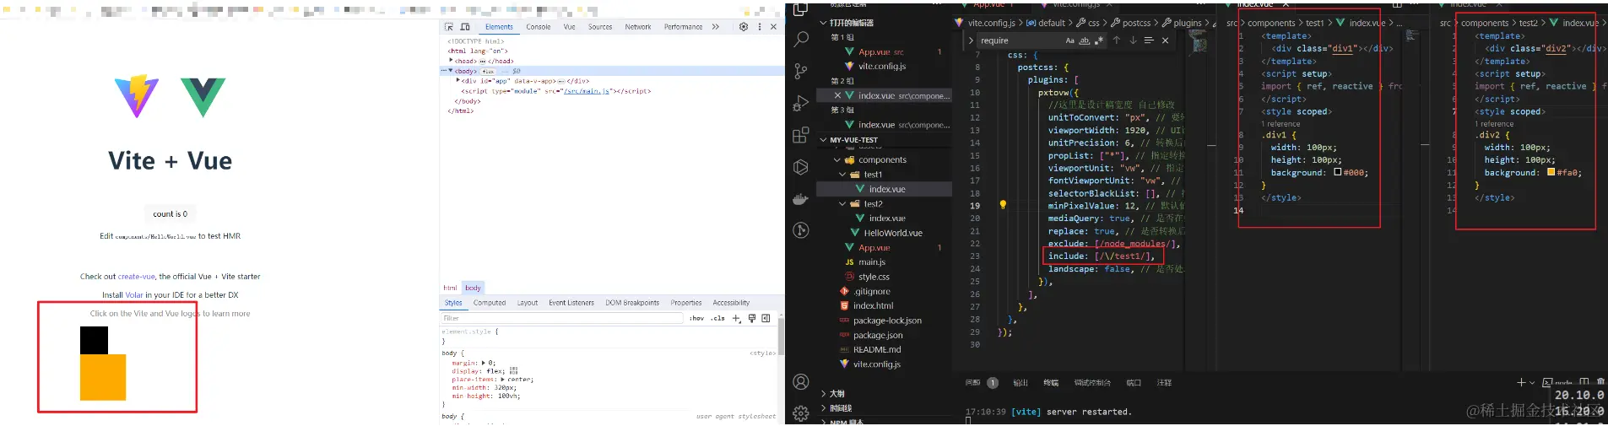Open vite.config.js in the explorer tree
This screenshot has height=426, width=1608.
click(x=877, y=364)
